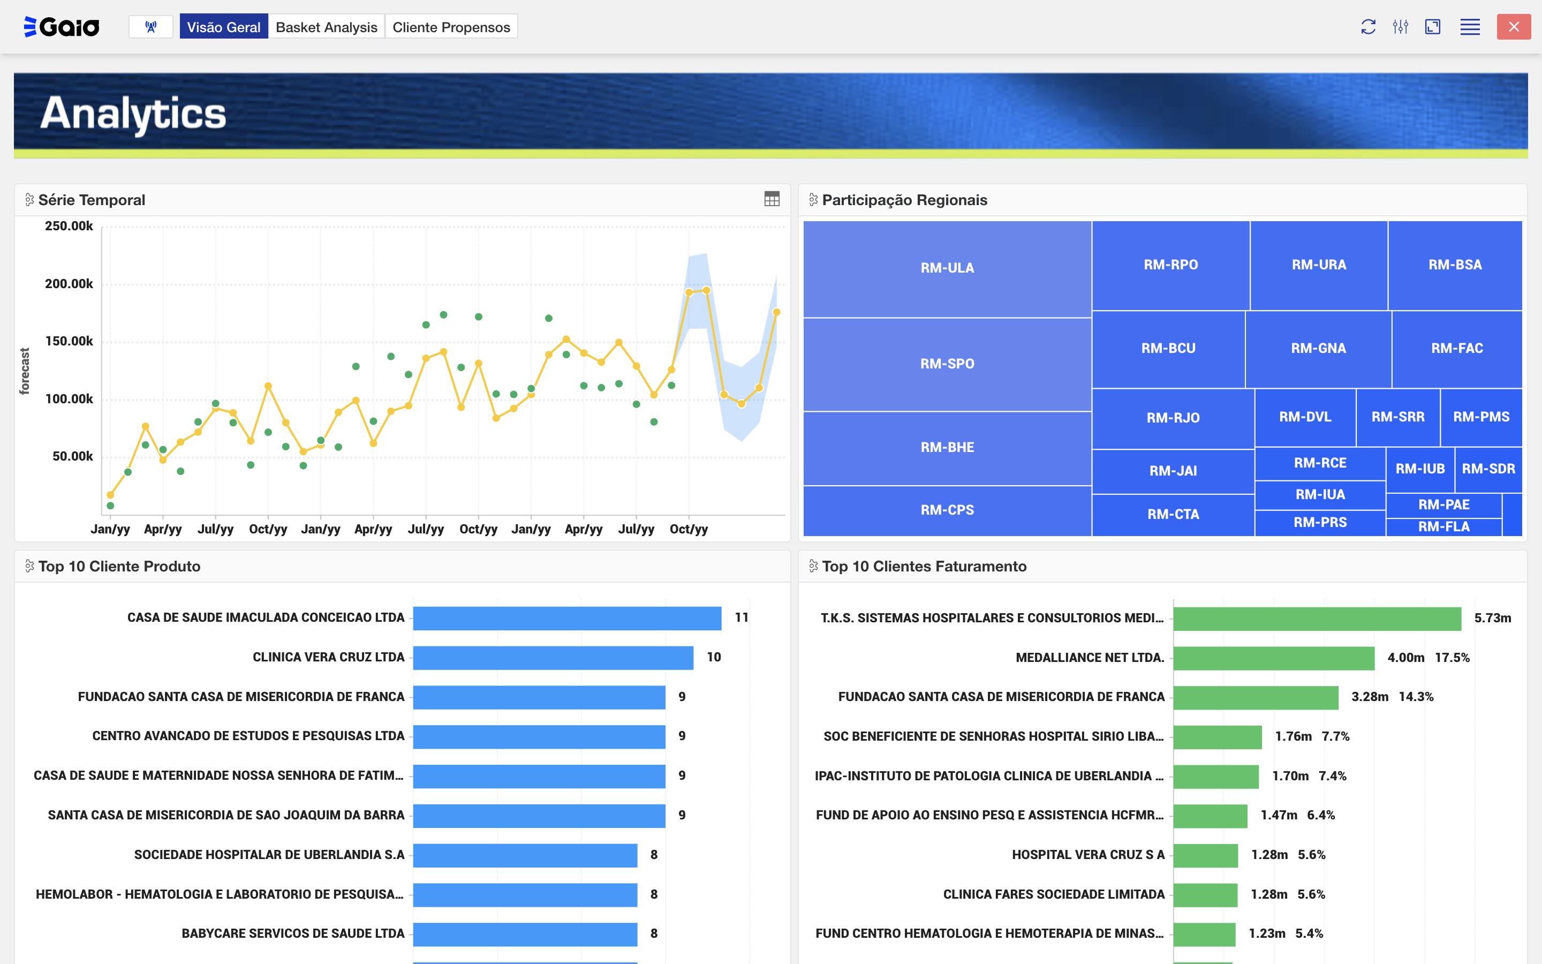Open Série Temporal panel settings gear
1542x964 pixels.
click(x=29, y=200)
